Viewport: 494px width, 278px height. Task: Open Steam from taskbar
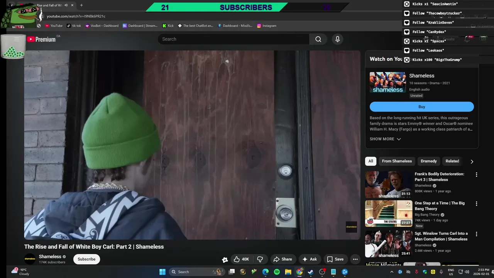click(x=311, y=272)
